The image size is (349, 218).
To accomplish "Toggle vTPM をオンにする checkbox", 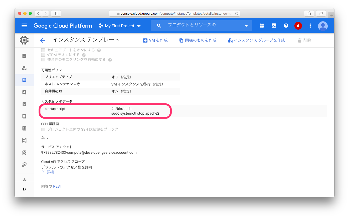I will pyautogui.click(x=43, y=55).
